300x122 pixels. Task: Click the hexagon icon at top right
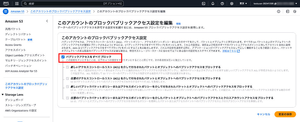point(295,11)
